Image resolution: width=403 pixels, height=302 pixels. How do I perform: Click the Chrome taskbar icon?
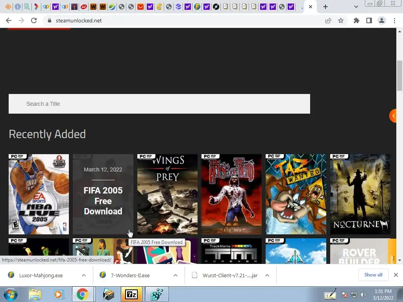click(x=82, y=294)
